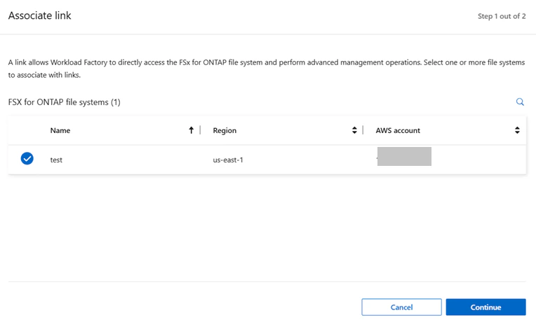Click 'FSX for ONTAP file systems (1)' heading
Image resolution: width=536 pixels, height=329 pixels.
65,102
